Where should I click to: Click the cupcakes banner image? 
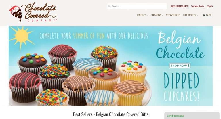point(110,66)
